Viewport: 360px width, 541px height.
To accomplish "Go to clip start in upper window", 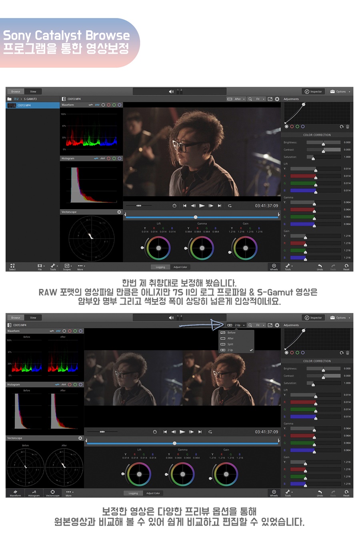I will coord(184,206).
